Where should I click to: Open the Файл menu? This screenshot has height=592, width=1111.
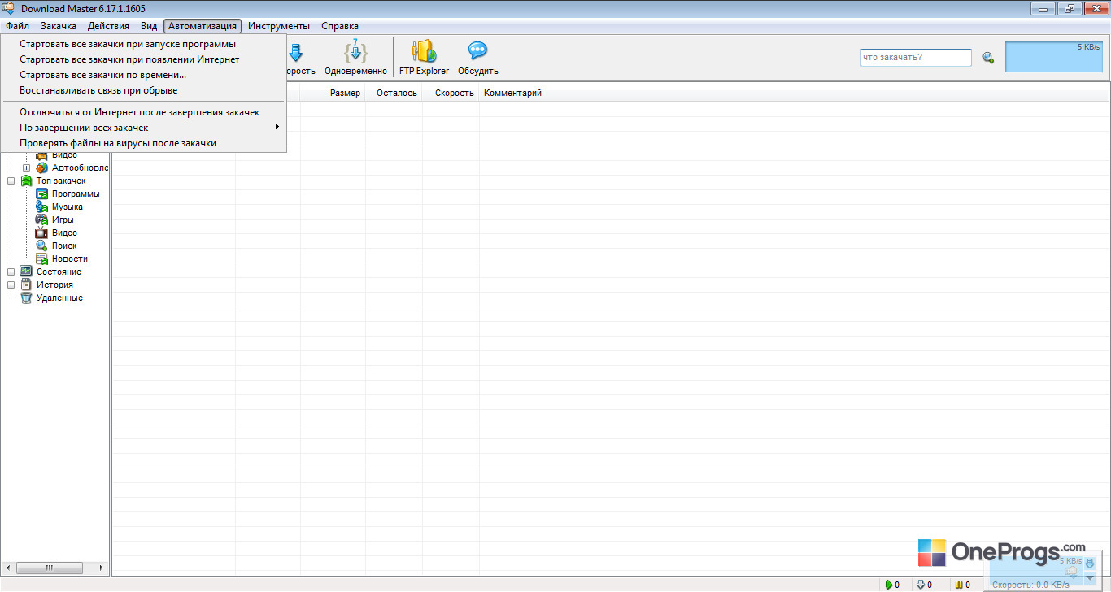[17, 26]
